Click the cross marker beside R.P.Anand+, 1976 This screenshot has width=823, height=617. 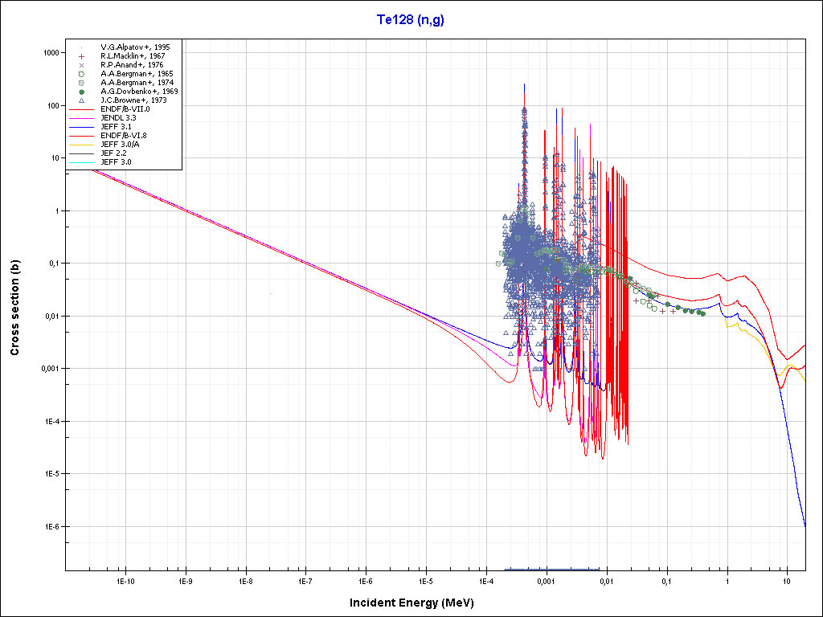(x=82, y=65)
